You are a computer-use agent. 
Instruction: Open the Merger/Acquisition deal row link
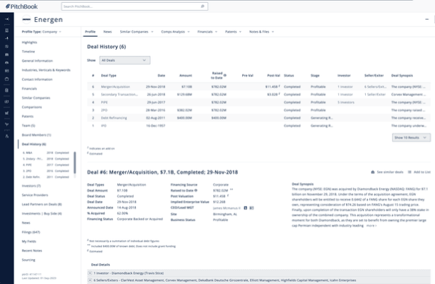pos(117,86)
